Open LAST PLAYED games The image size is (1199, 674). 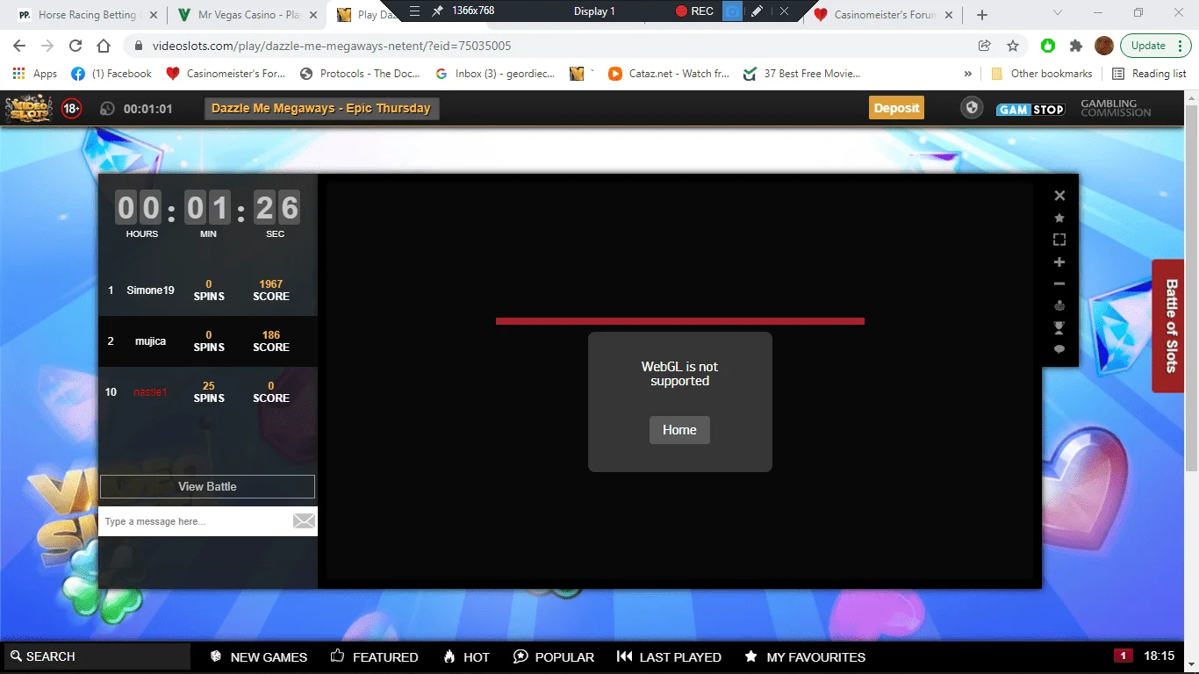click(x=669, y=656)
